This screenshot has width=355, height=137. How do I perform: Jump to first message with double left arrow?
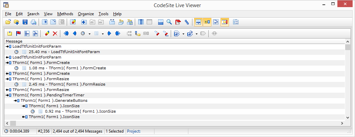click(x=66, y=33)
